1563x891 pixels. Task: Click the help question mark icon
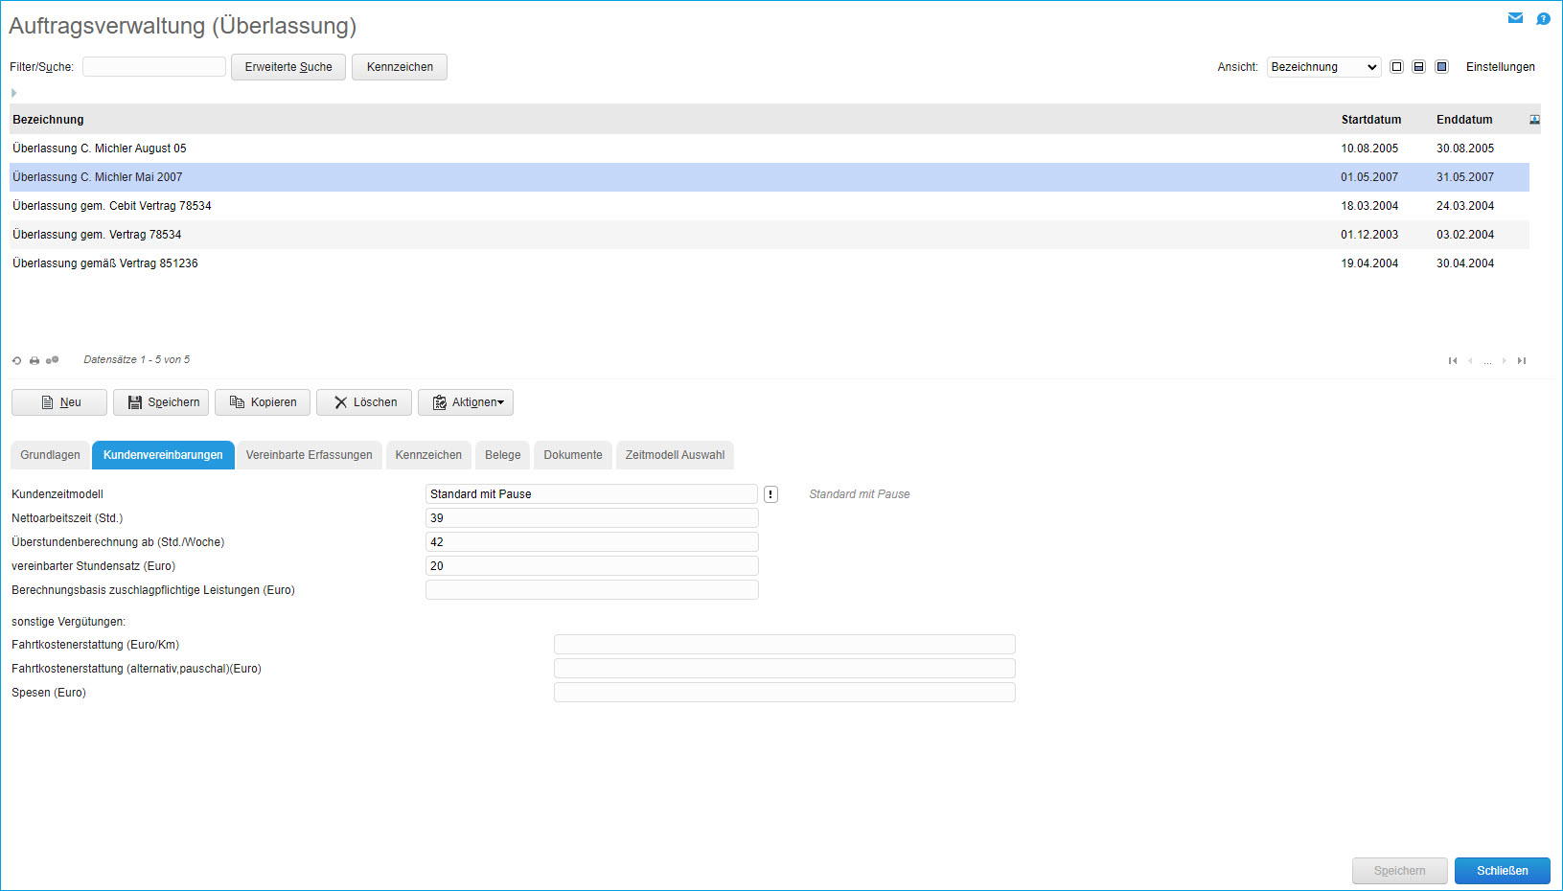pos(1543,18)
